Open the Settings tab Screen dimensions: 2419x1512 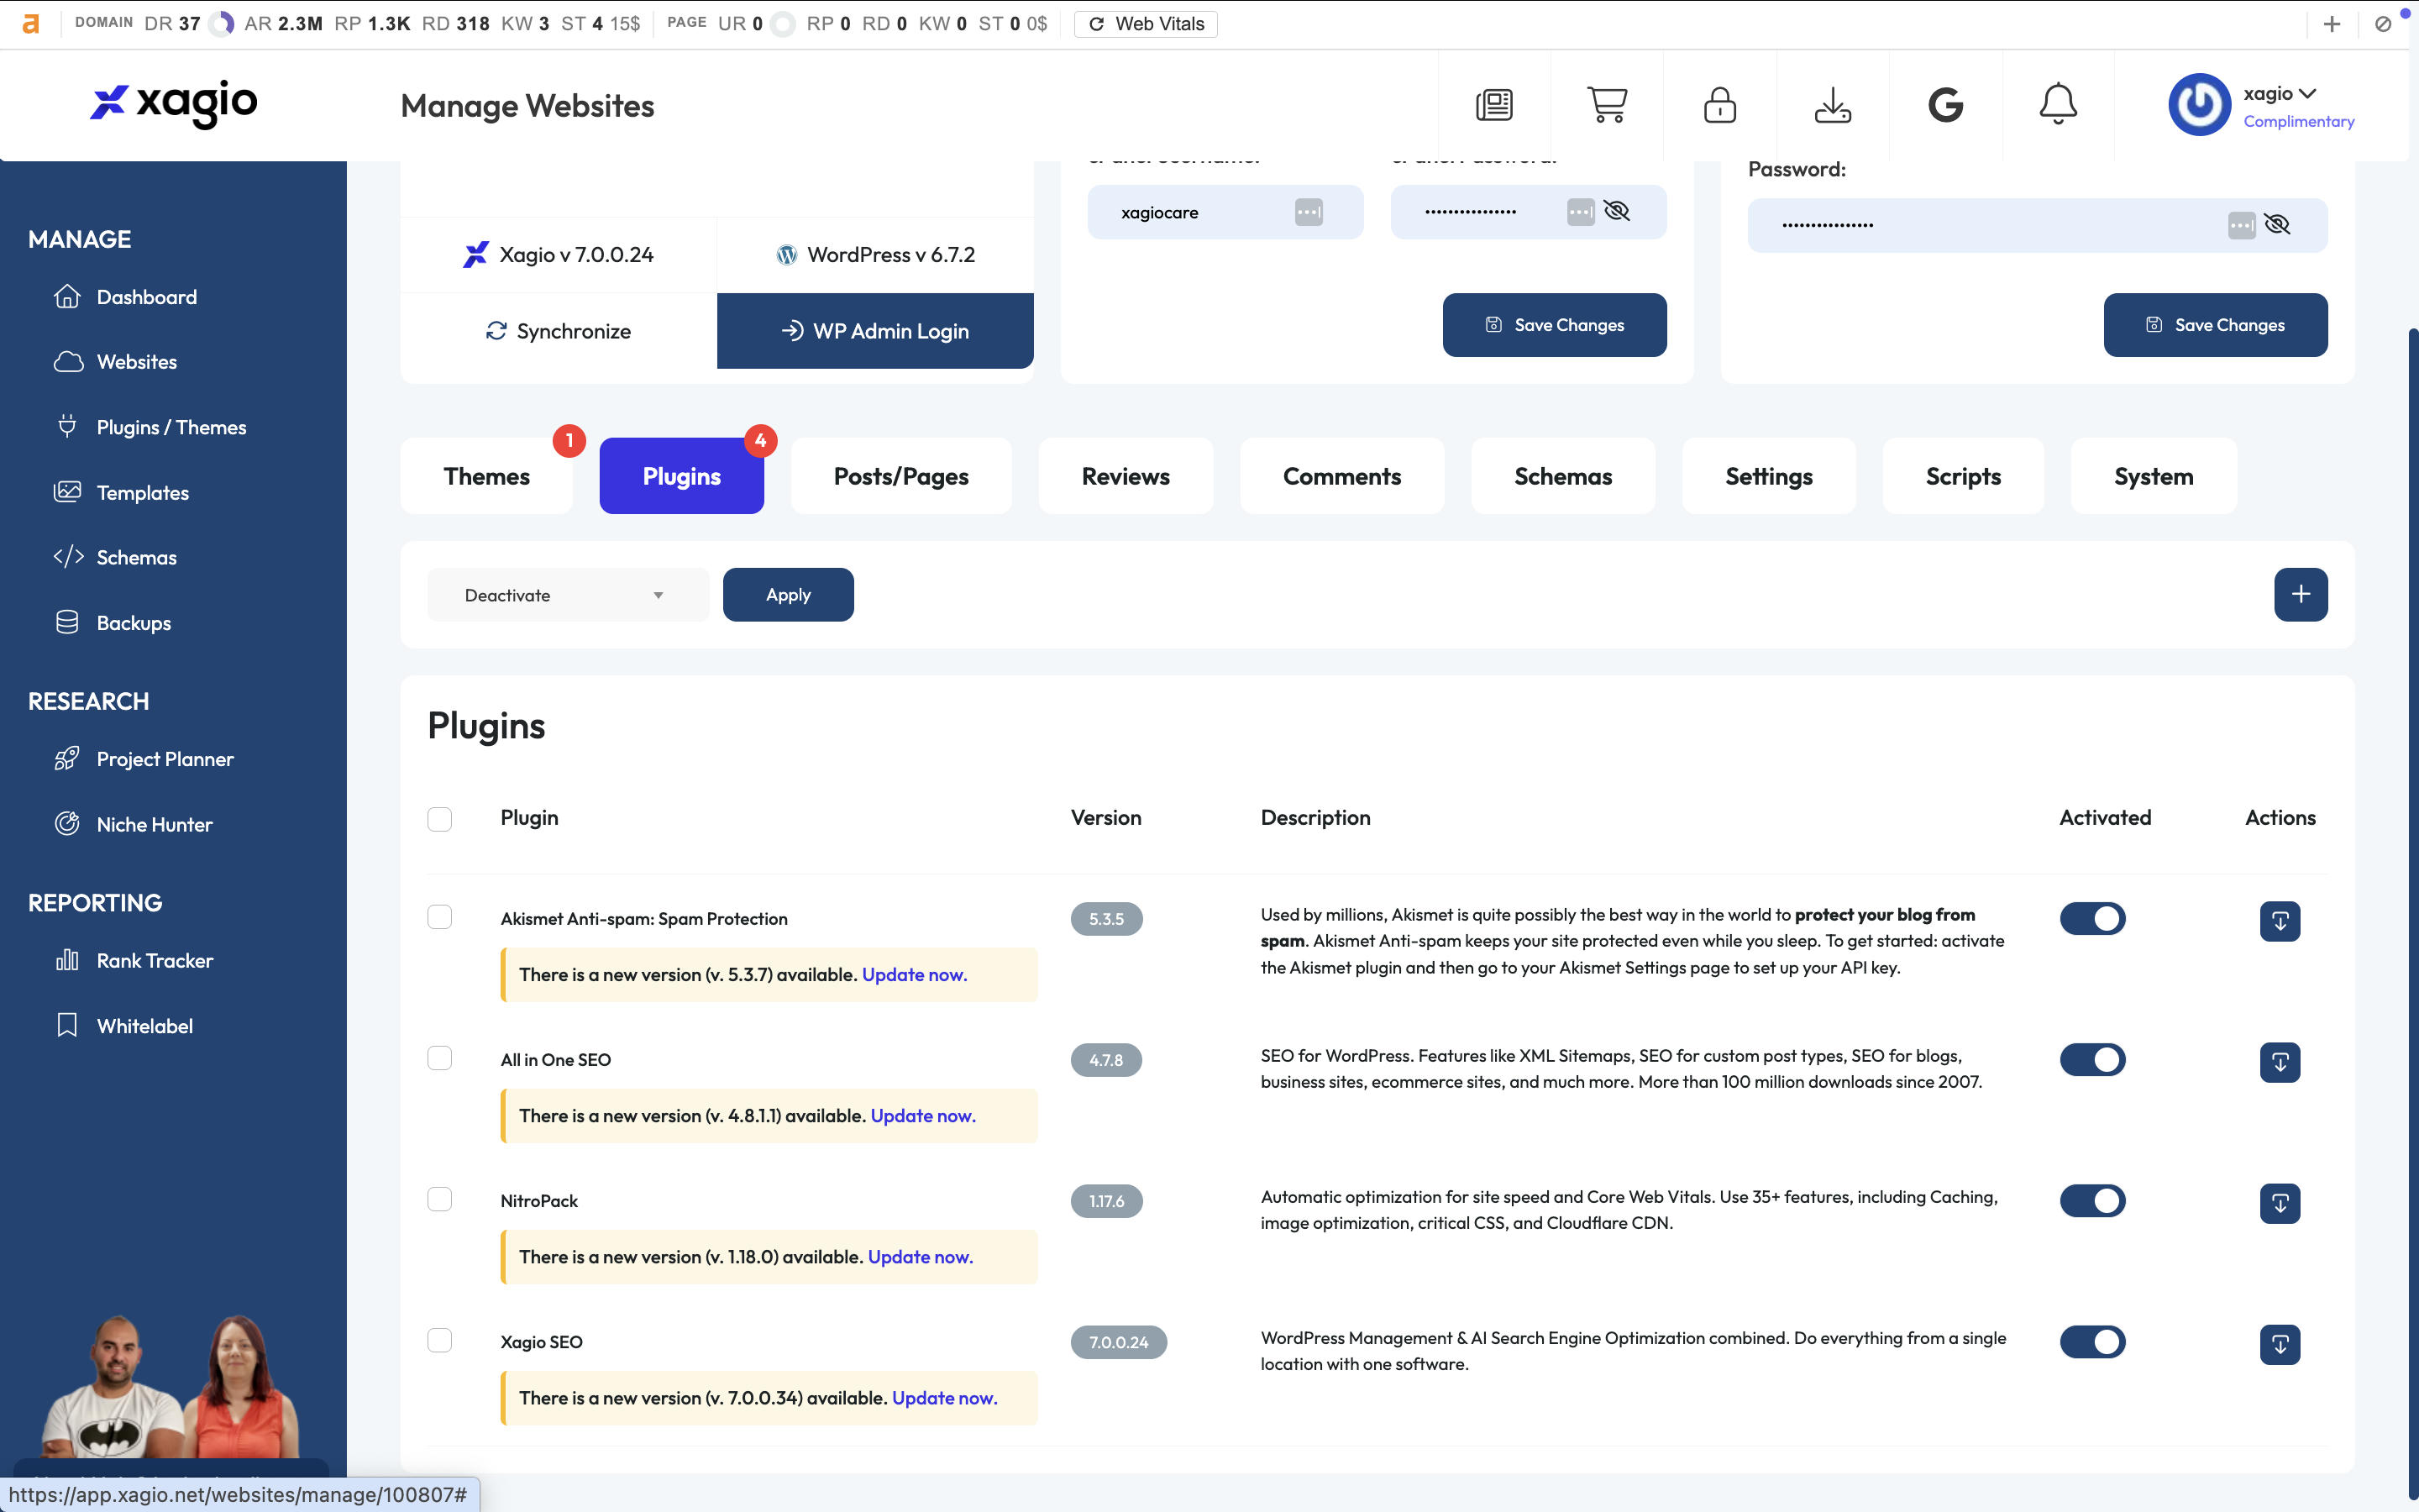[1768, 476]
